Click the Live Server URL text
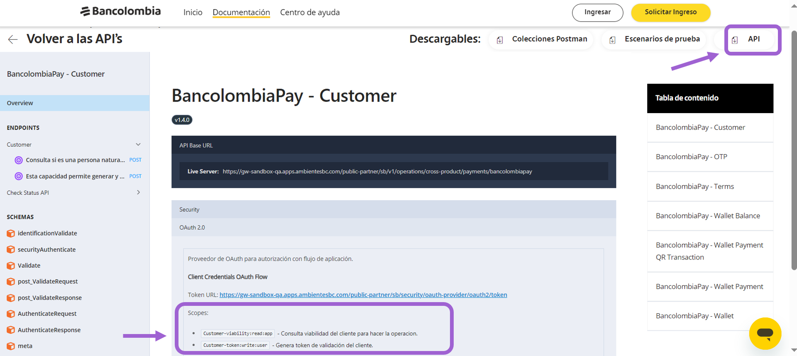Screen dimensions: 797x356 [x=377, y=172]
